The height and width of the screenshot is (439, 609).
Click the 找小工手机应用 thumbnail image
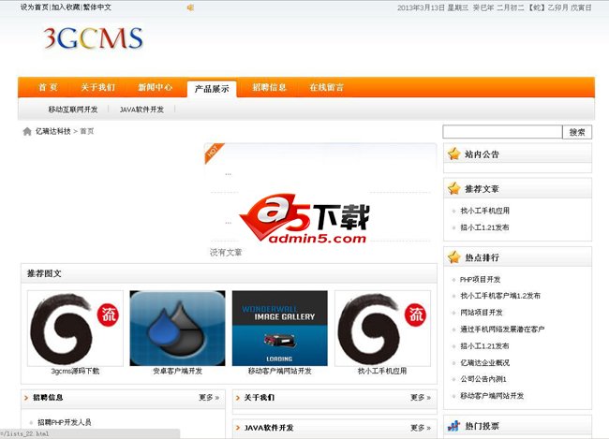pyautogui.click(x=382, y=329)
